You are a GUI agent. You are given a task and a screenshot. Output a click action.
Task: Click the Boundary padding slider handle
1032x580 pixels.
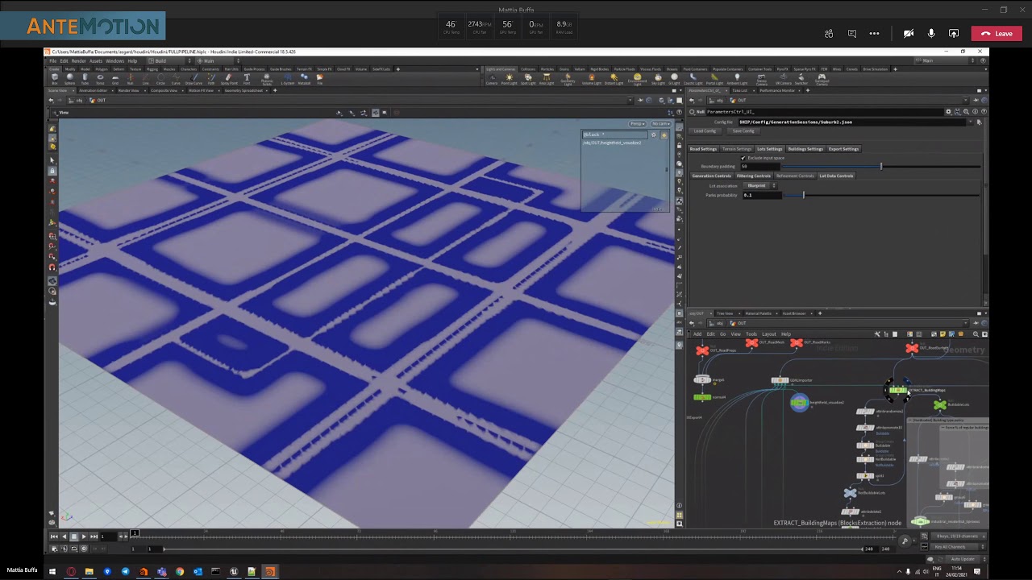click(x=881, y=166)
